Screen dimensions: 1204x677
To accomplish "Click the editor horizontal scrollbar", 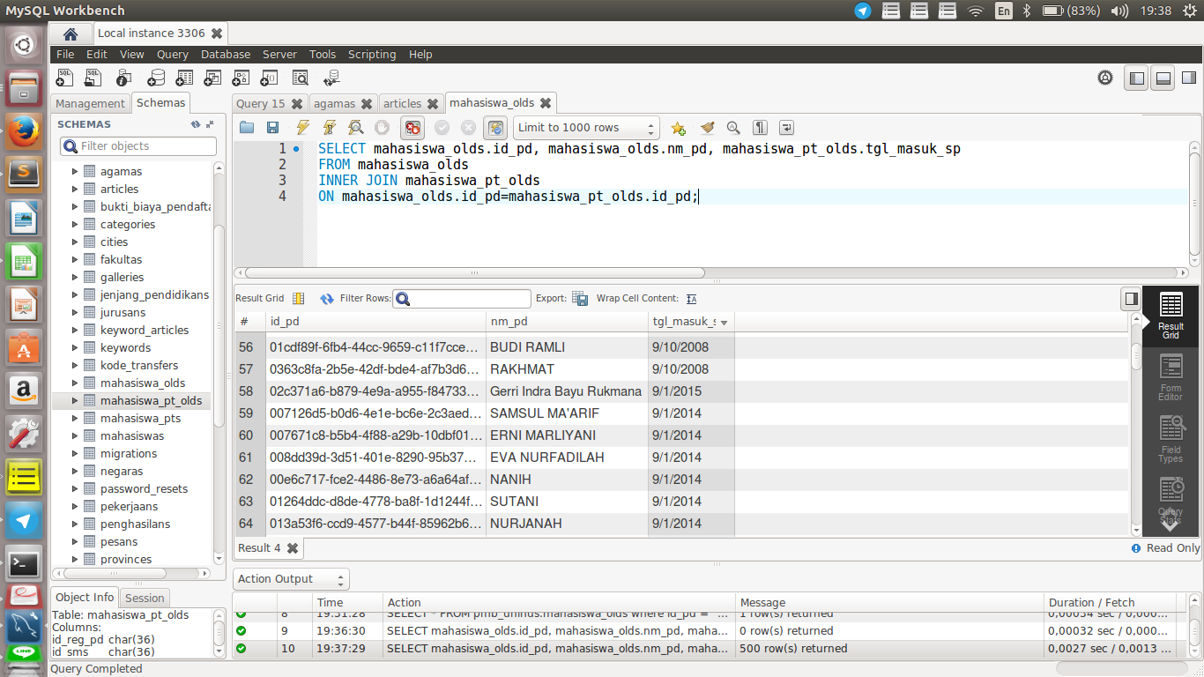I will [x=476, y=273].
